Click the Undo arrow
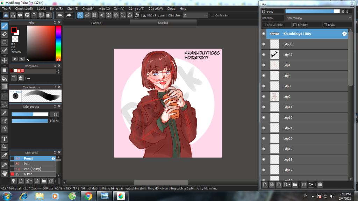The height and width of the screenshot is (201, 358). click(60, 15)
